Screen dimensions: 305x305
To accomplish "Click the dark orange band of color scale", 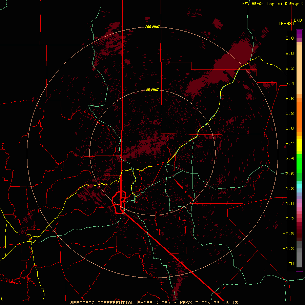I will 299,117.
